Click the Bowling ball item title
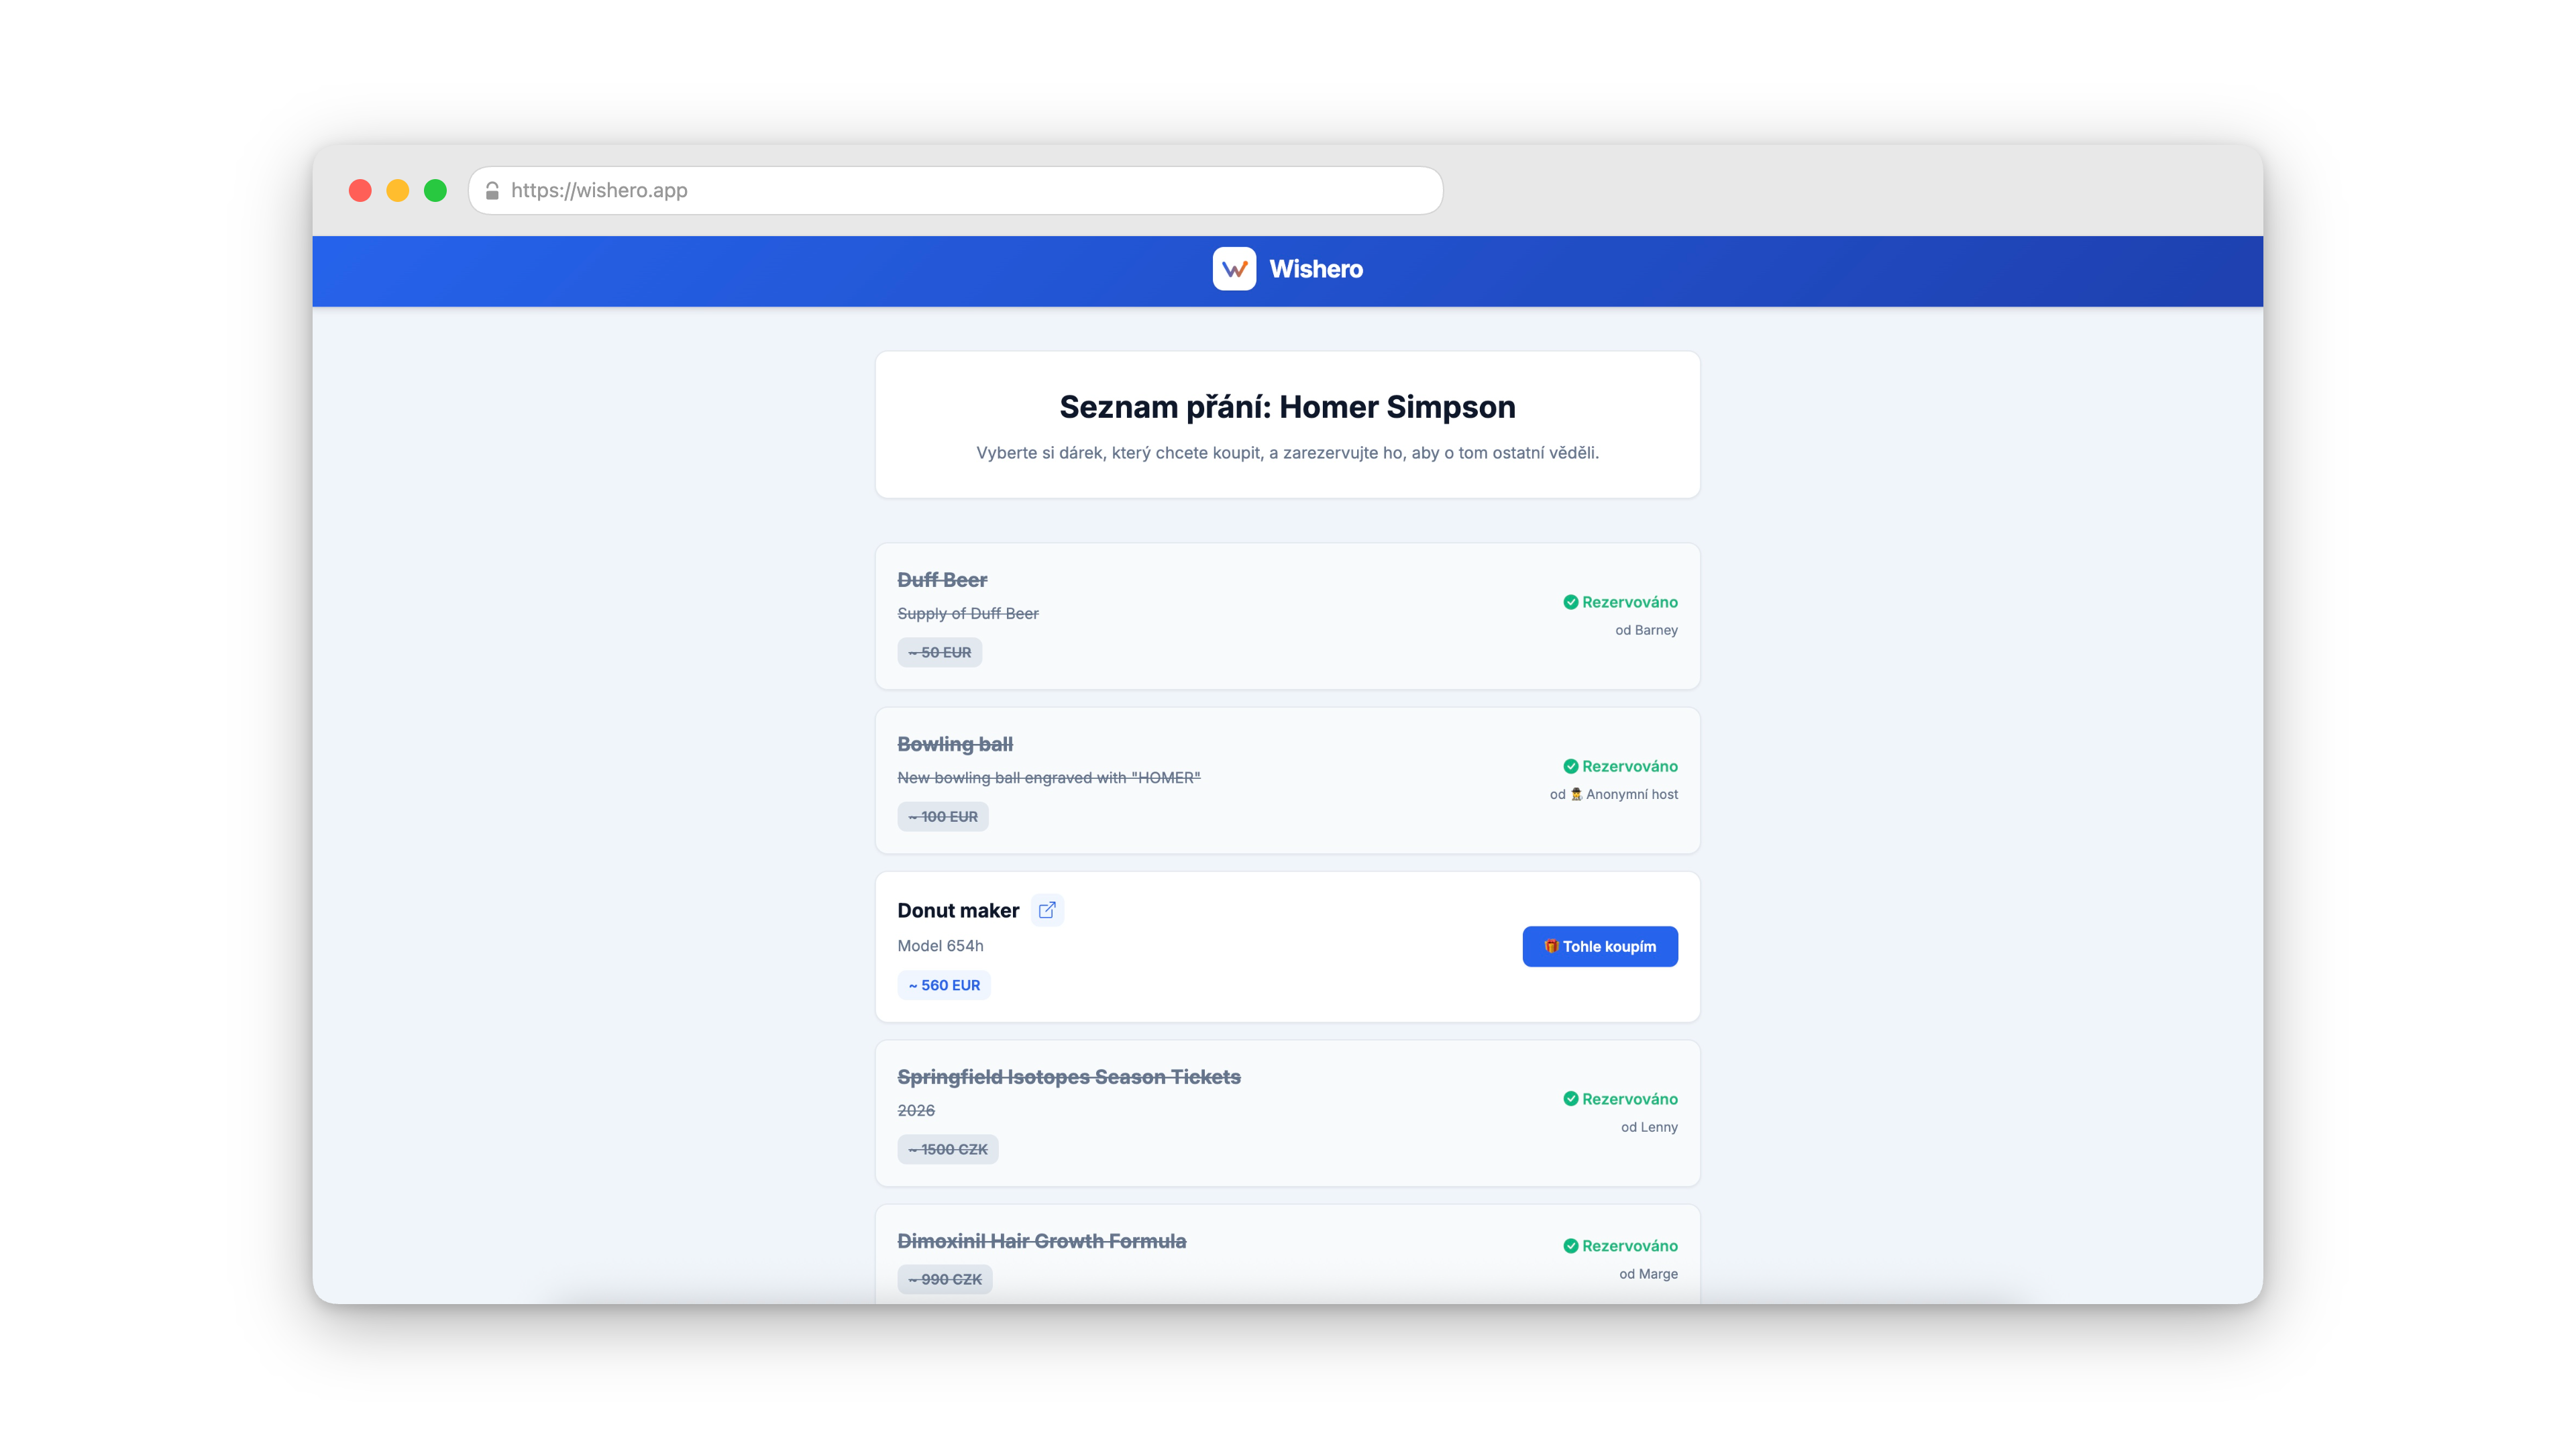2576x1449 pixels. [955, 744]
